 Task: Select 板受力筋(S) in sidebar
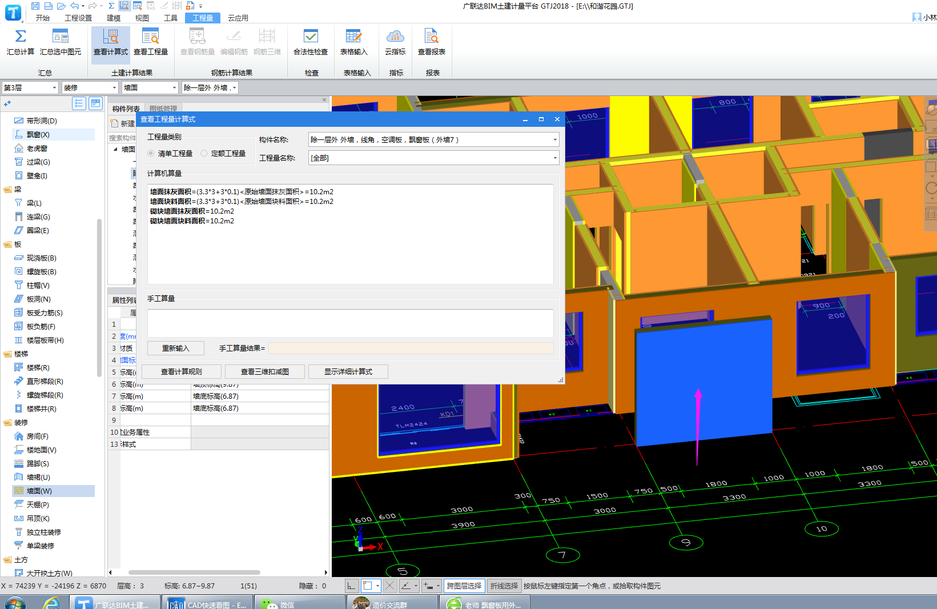45,313
